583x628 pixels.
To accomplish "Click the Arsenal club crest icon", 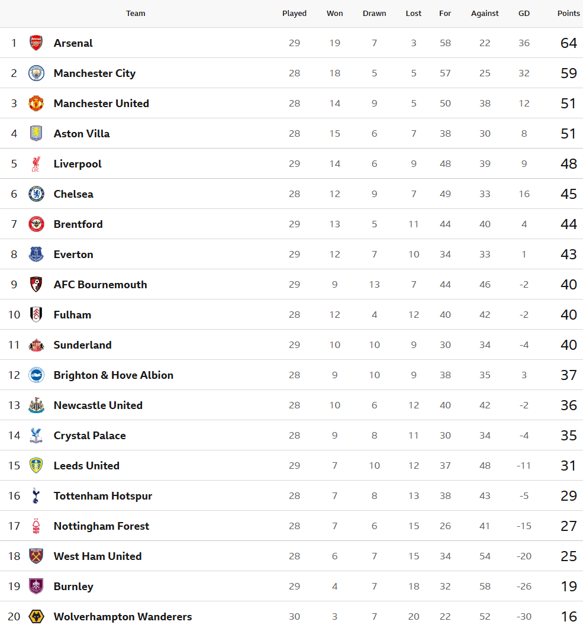I will coord(36,43).
